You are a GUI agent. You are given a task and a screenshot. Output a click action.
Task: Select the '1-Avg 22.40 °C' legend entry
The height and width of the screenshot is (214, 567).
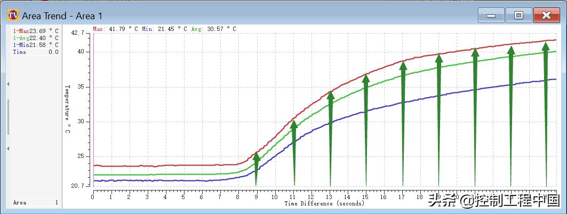pos(35,38)
